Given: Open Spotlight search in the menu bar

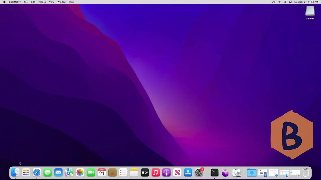Looking at the screenshot, I should point(285,2).
